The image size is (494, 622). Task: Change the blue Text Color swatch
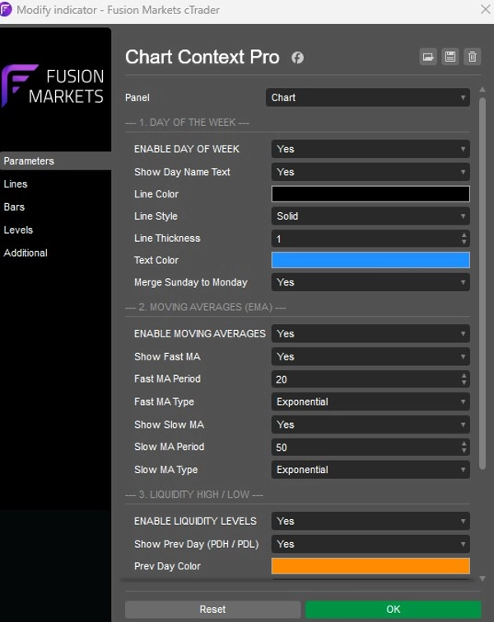(x=370, y=260)
